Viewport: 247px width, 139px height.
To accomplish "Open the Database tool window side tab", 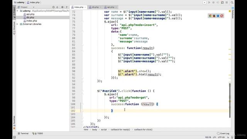I will click(x=233, y=13).
